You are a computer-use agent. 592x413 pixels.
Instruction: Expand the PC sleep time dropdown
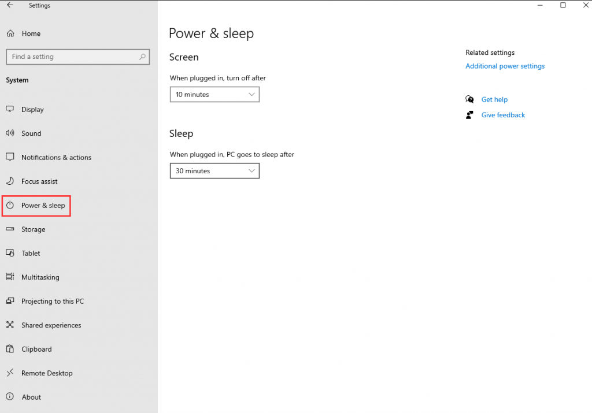214,171
